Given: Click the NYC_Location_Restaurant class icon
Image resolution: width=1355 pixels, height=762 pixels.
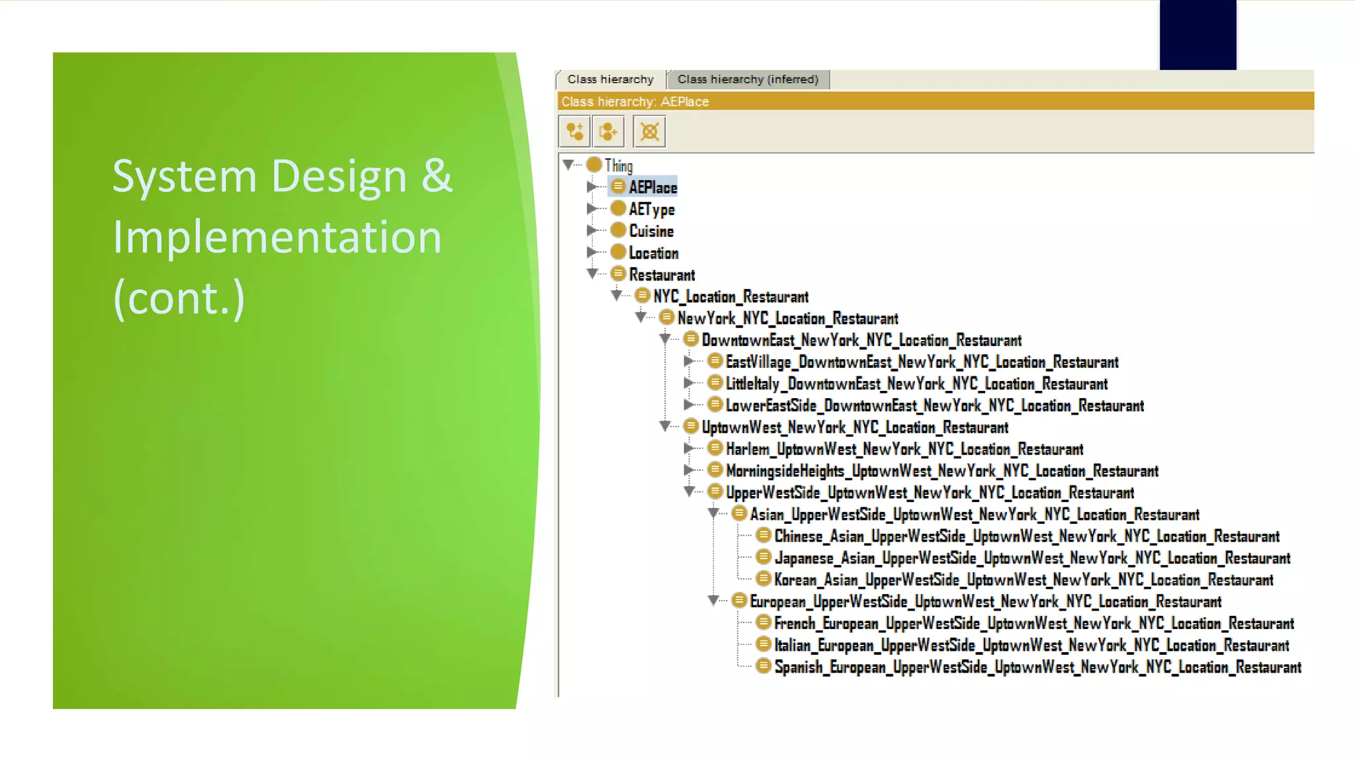Looking at the screenshot, I should [642, 295].
